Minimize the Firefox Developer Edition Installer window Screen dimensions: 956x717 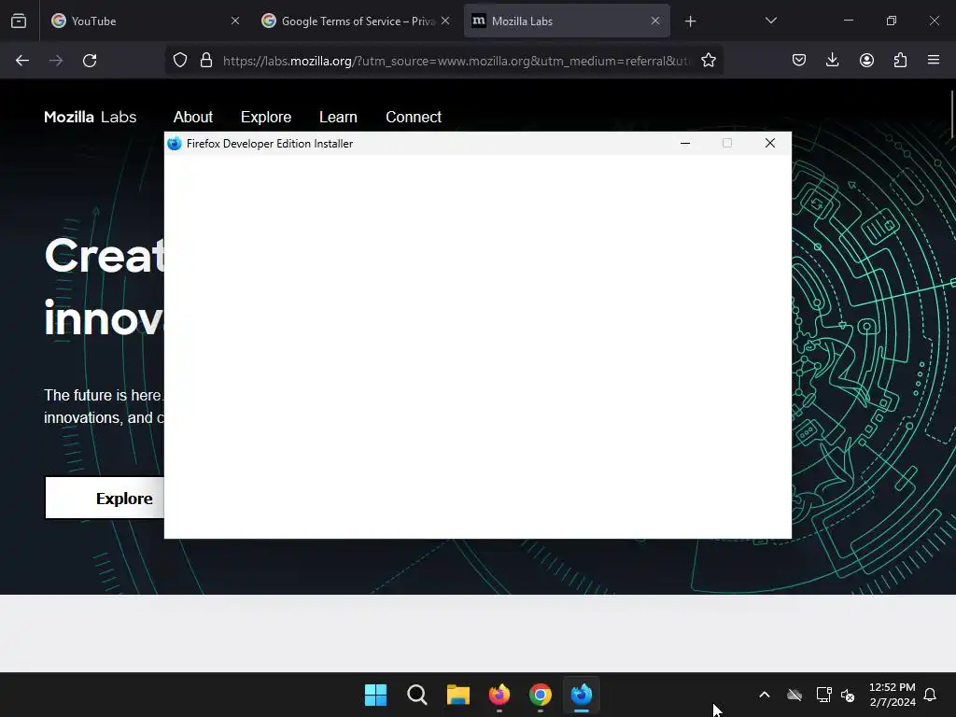click(x=685, y=143)
